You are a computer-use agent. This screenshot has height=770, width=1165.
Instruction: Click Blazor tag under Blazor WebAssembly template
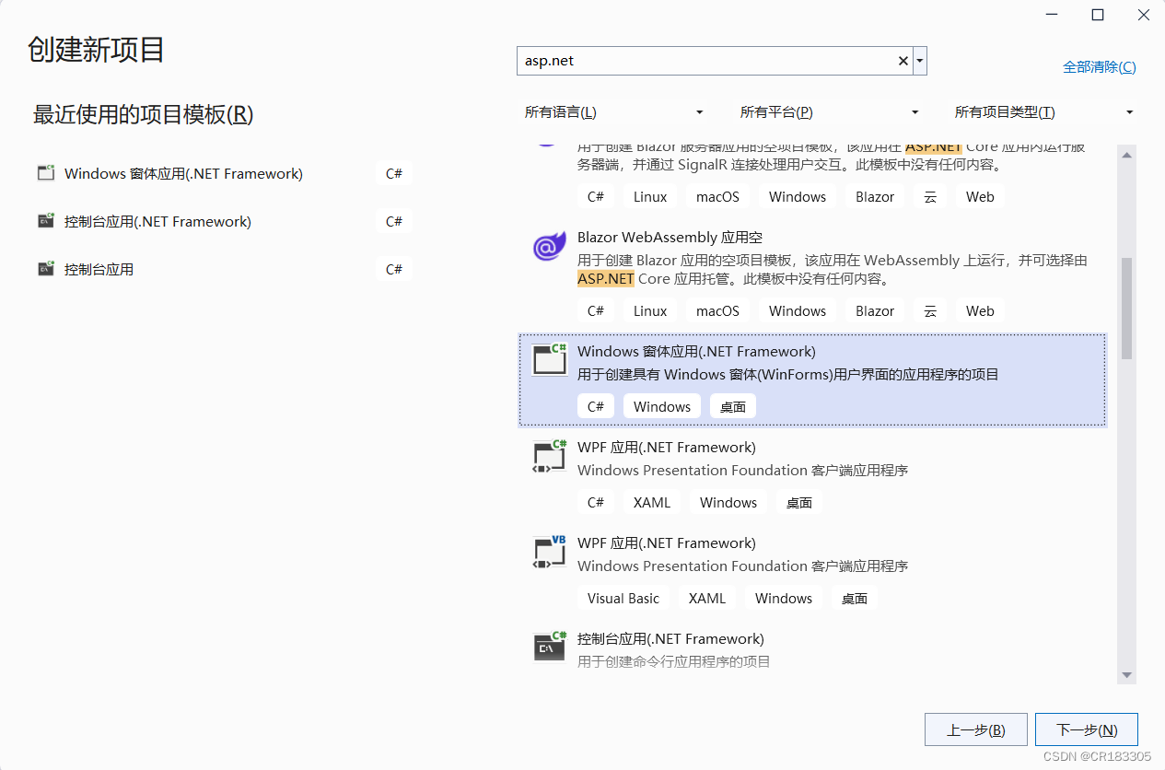[x=875, y=310]
